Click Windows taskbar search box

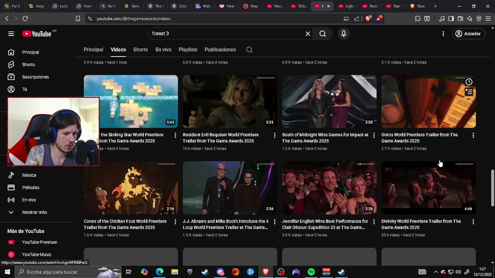point(68,272)
